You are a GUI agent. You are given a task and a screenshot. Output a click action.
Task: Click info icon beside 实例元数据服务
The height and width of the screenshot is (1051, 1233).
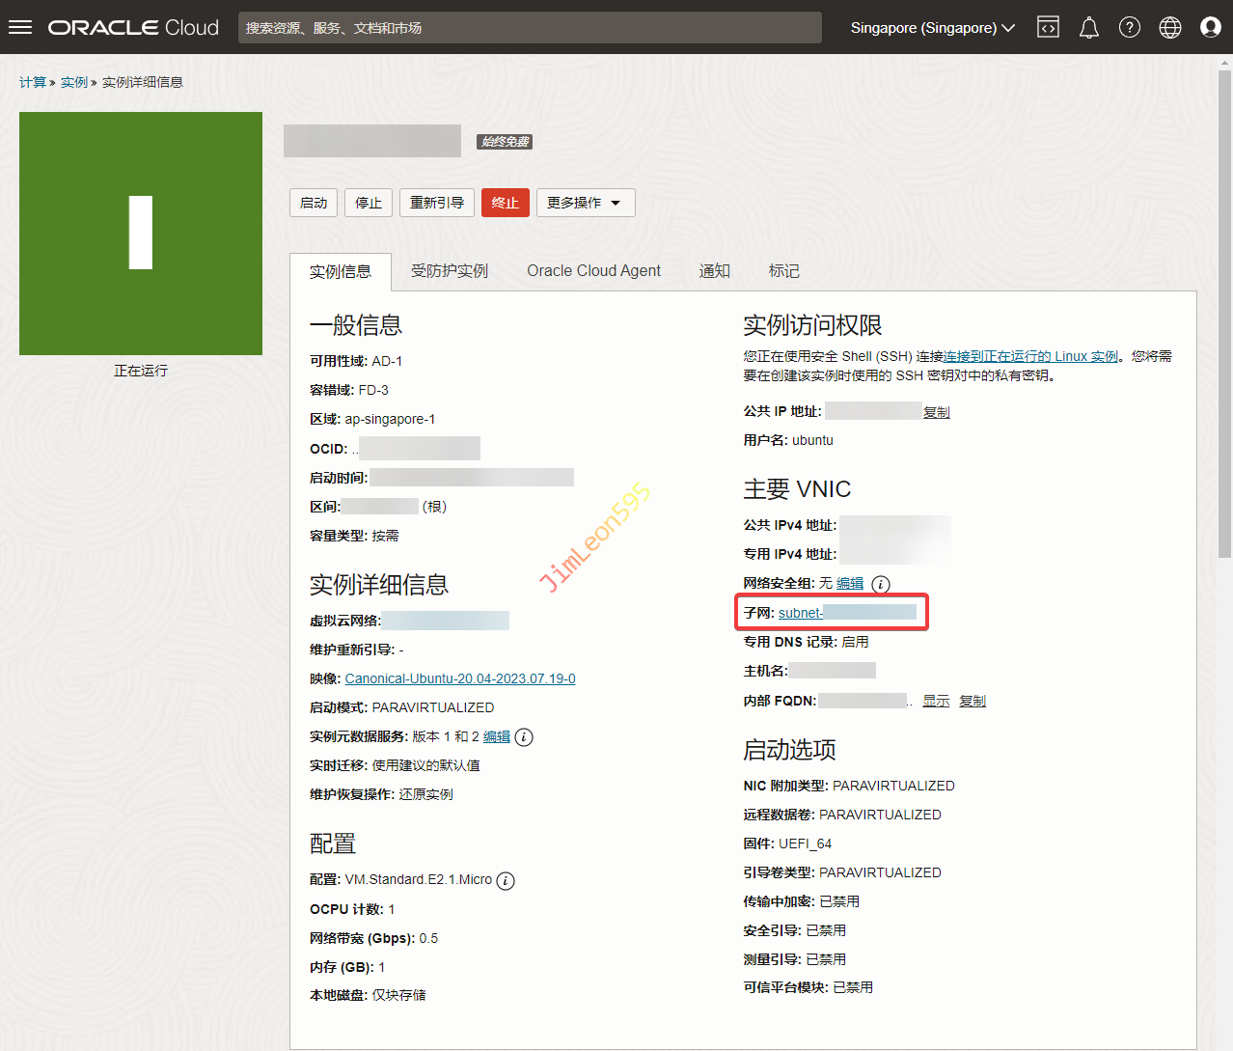pos(524,737)
